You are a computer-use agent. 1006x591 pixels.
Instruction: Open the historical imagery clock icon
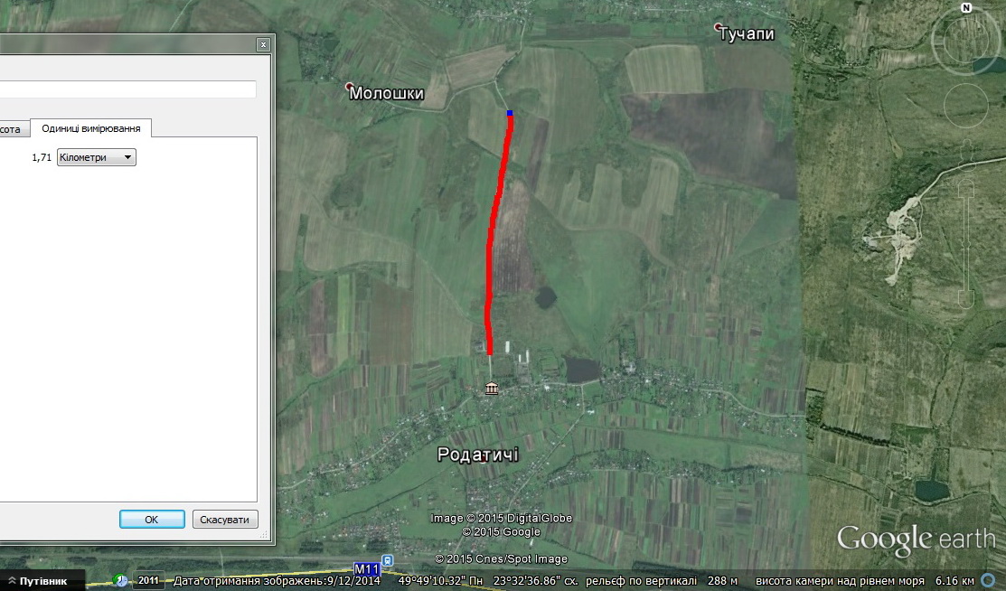point(120,580)
